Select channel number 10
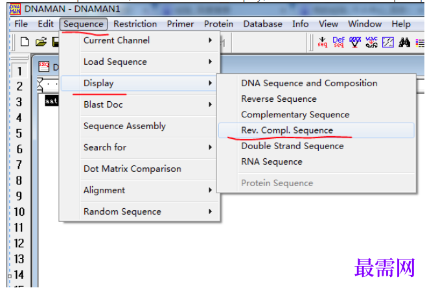The height and width of the screenshot is (288, 427). tap(19, 212)
